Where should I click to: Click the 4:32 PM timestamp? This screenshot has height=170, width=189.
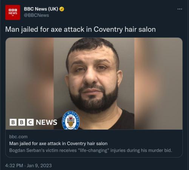[14, 165]
